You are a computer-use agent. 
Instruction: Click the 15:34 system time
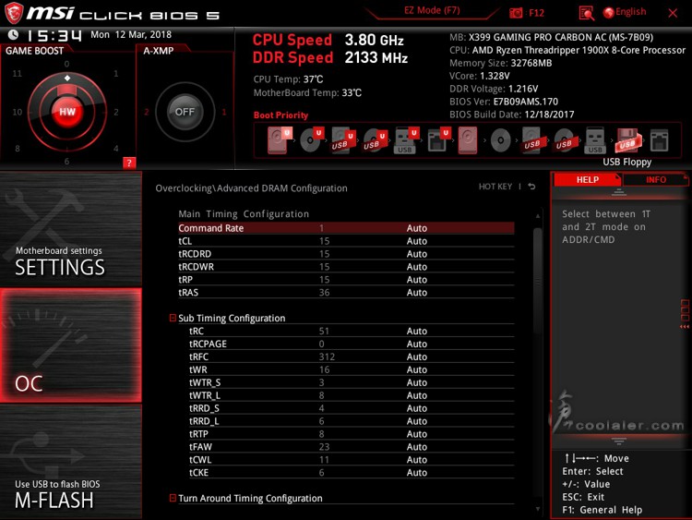click(x=54, y=35)
